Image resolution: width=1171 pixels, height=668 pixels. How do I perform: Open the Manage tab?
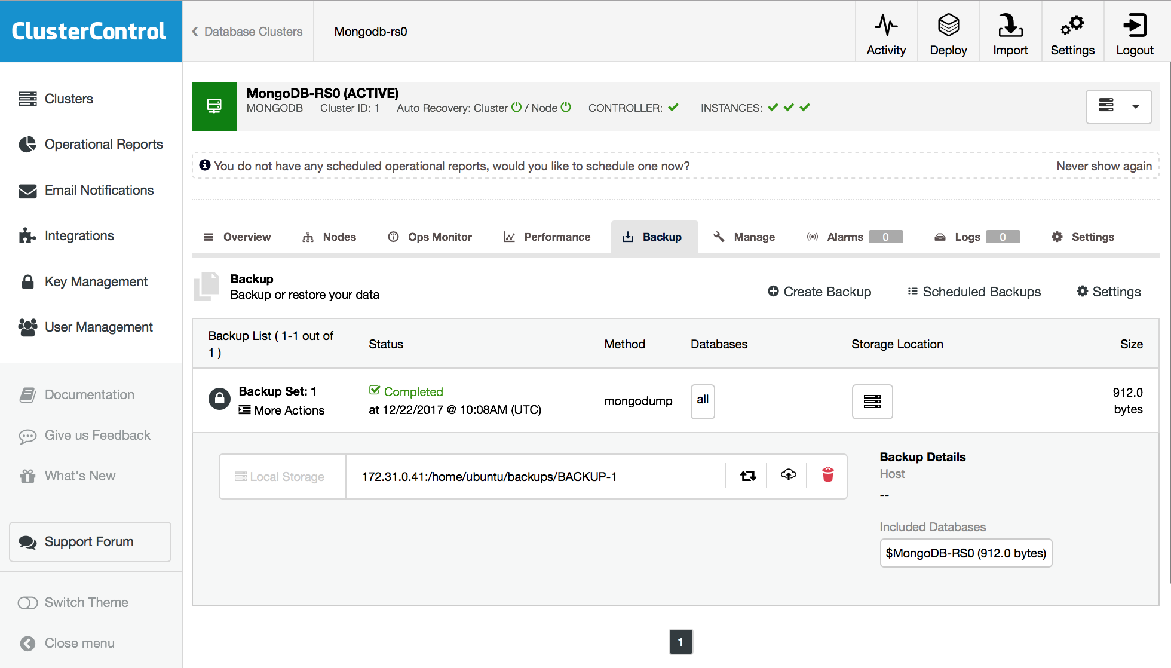tap(744, 237)
